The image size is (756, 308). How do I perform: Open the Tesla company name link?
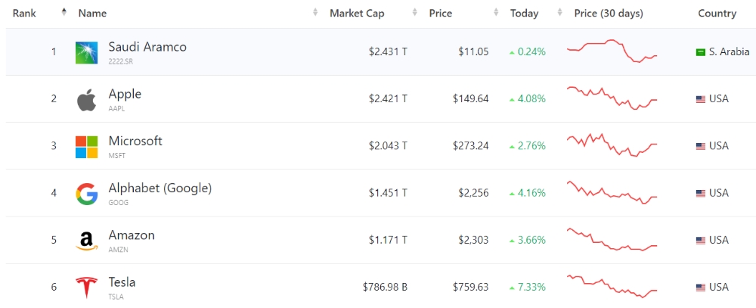(122, 282)
